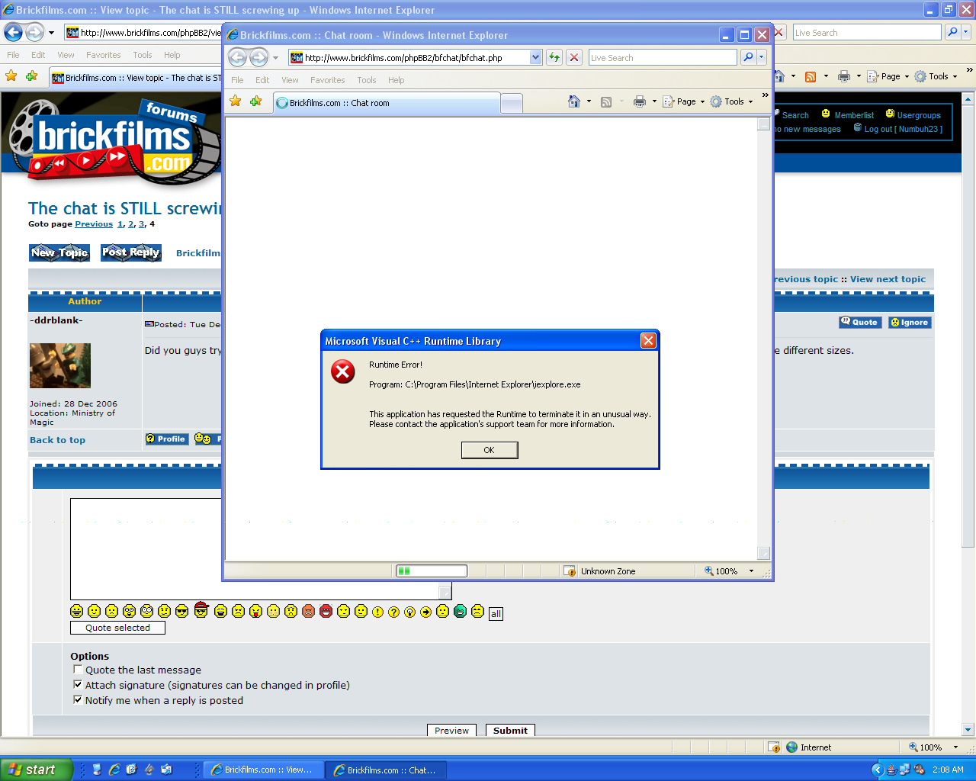Stop loading the Chat room page
Viewport: 976px width, 781px height.
(575, 57)
